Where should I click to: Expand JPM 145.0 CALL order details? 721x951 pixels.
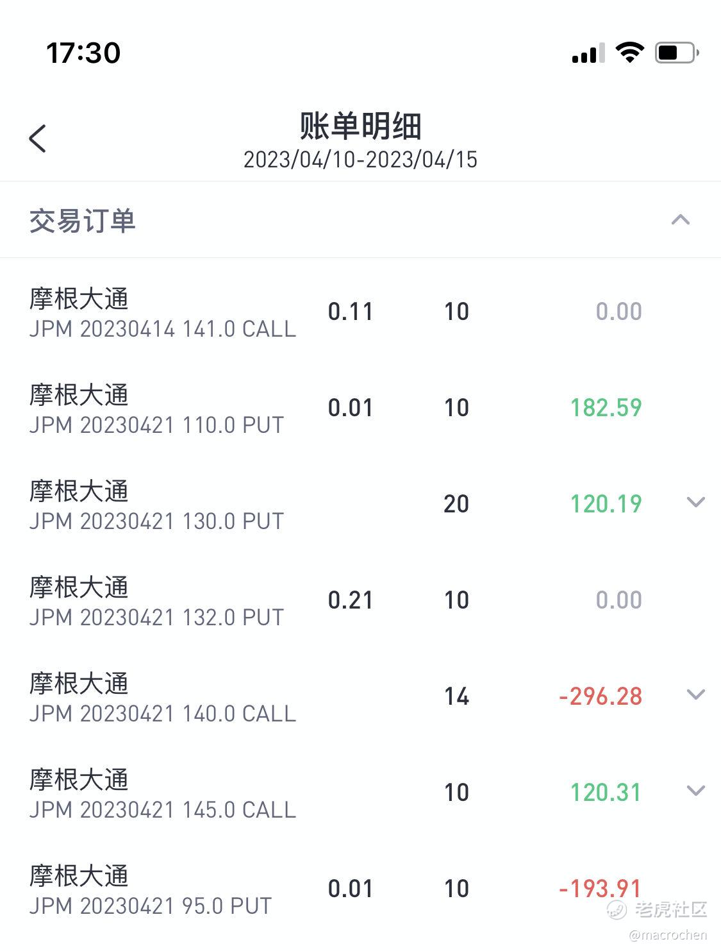[695, 791]
